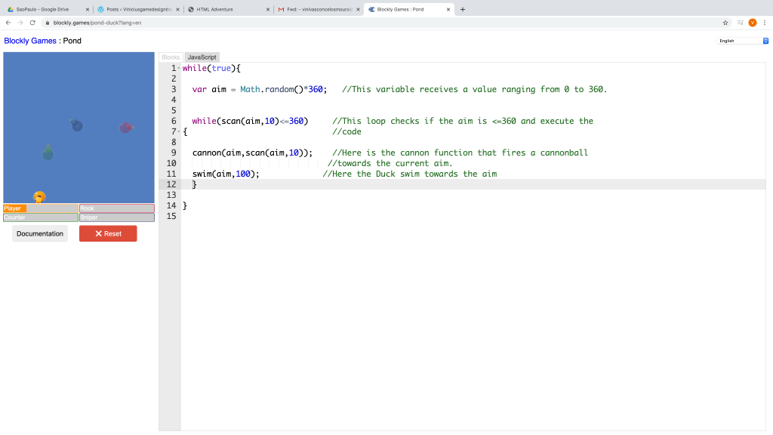Open the Documentation button
Viewport: 773px width, 435px height.
pyautogui.click(x=40, y=234)
